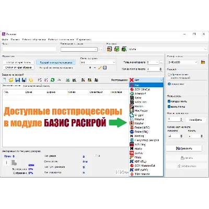Pick Nesting in the postprocessor list

click(146, 136)
